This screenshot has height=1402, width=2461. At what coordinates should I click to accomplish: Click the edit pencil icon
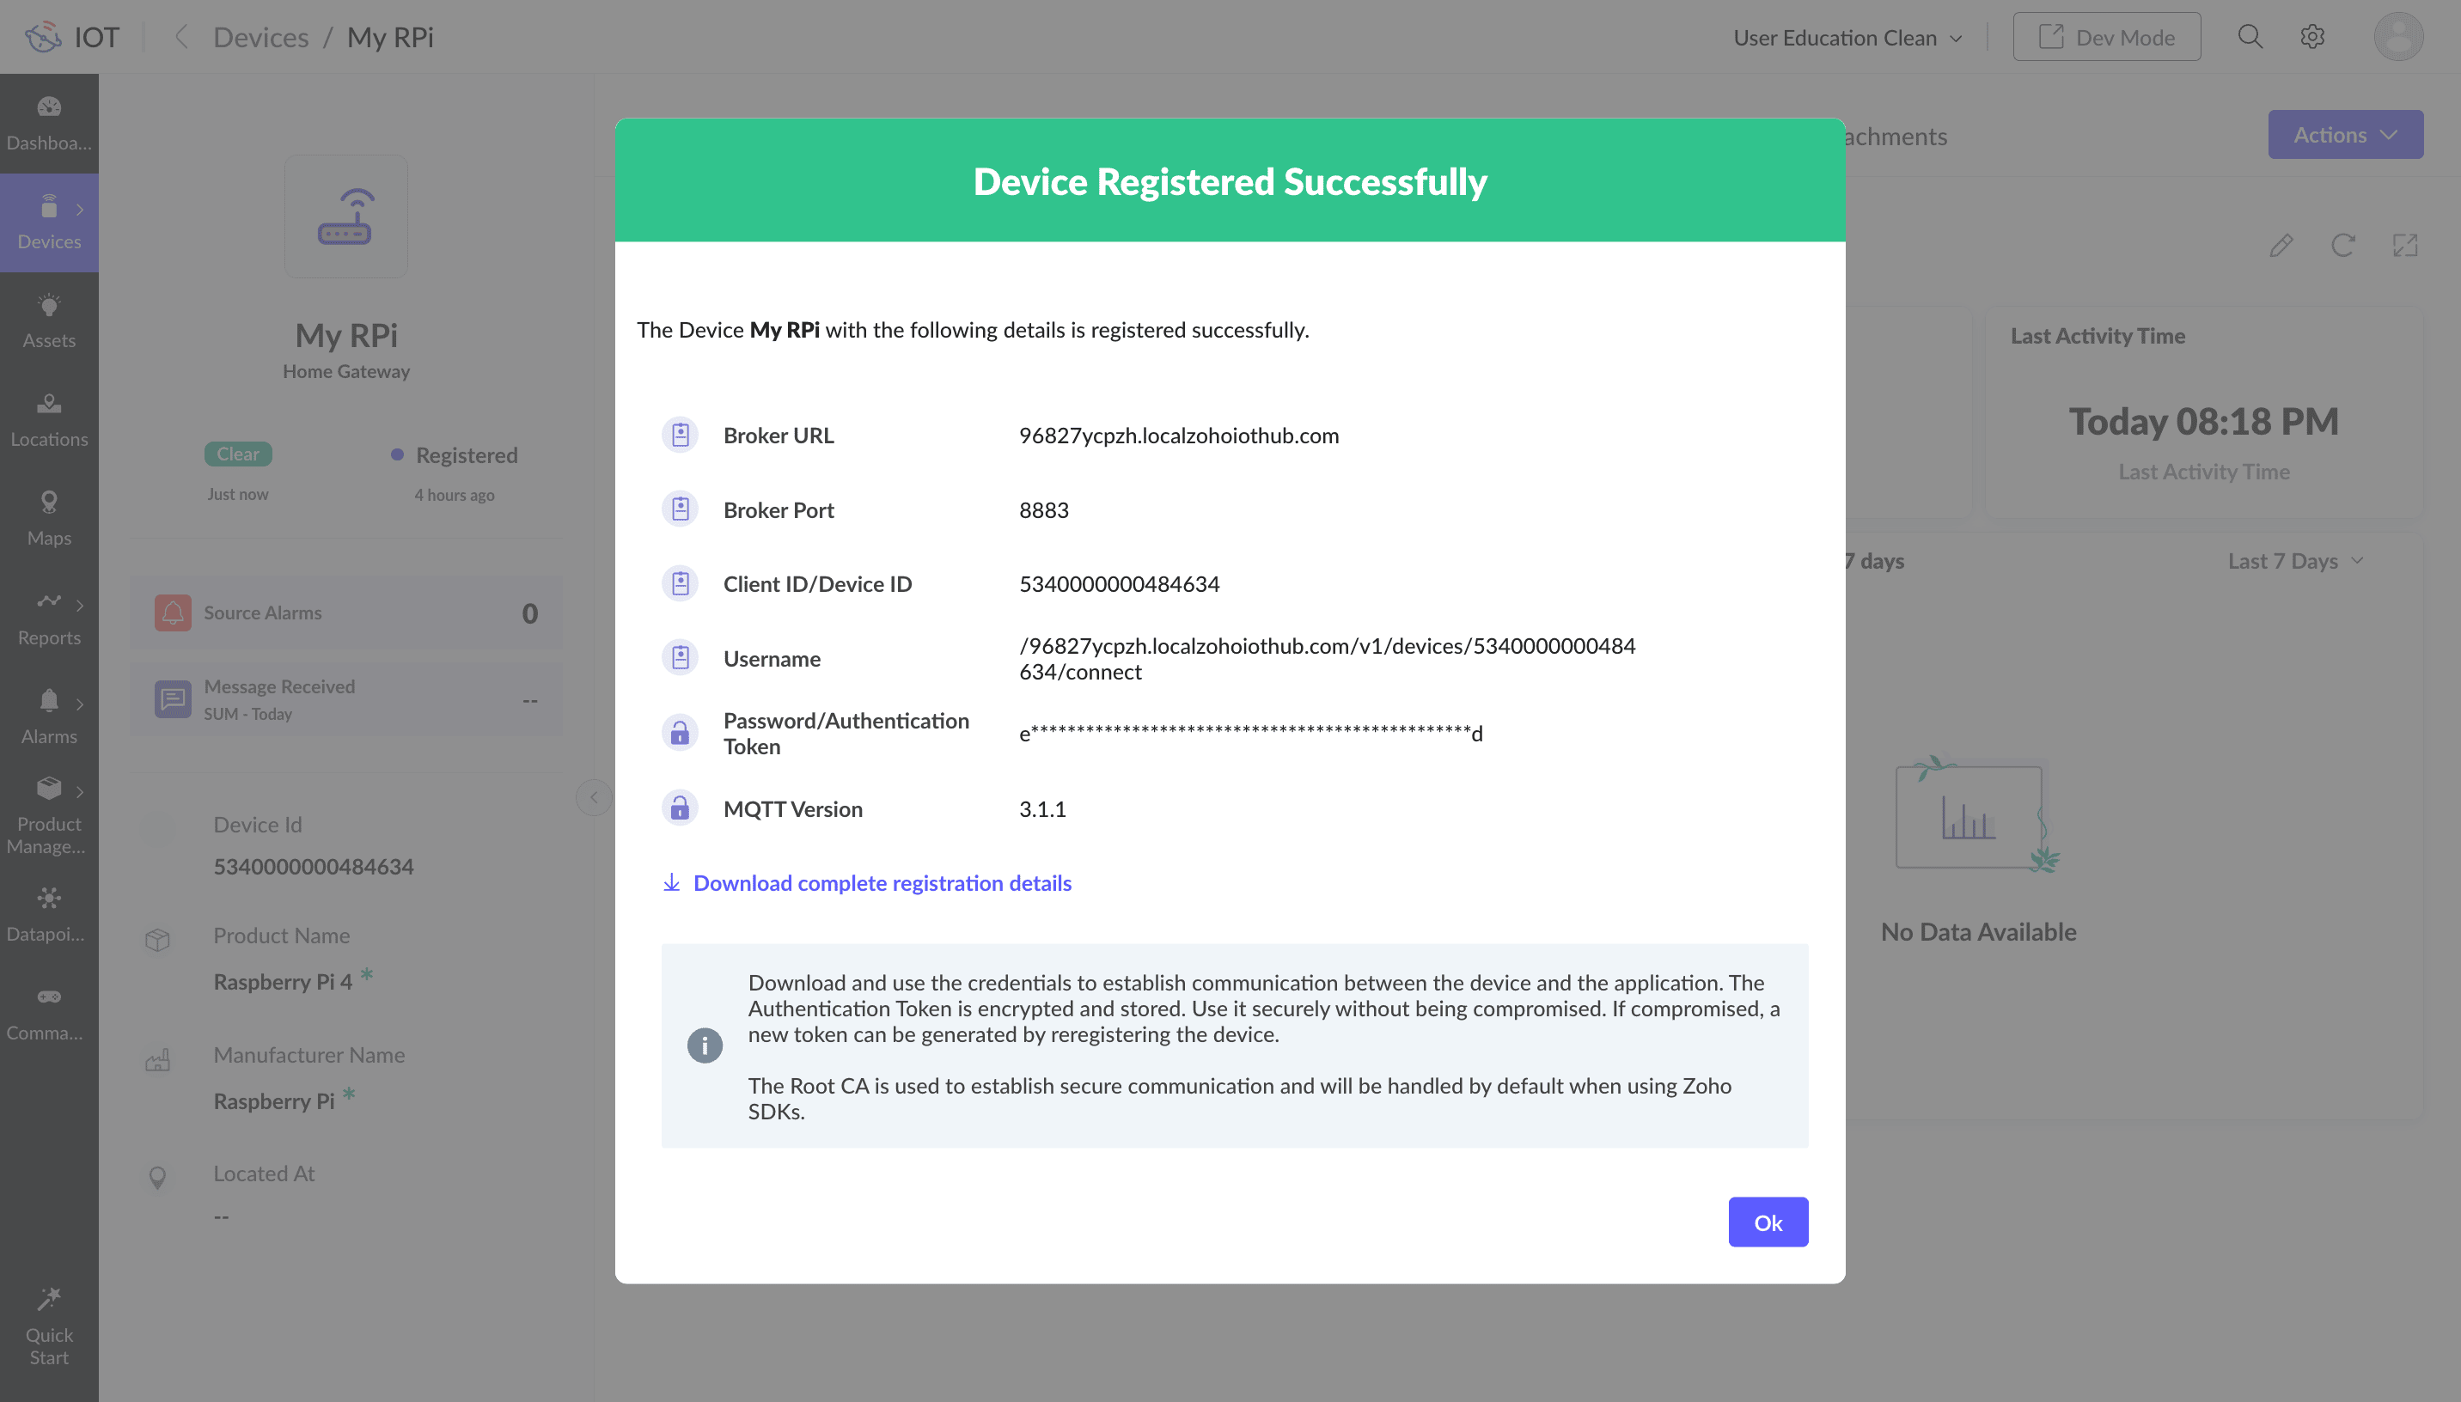pyautogui.click(x=2280, y=246)
